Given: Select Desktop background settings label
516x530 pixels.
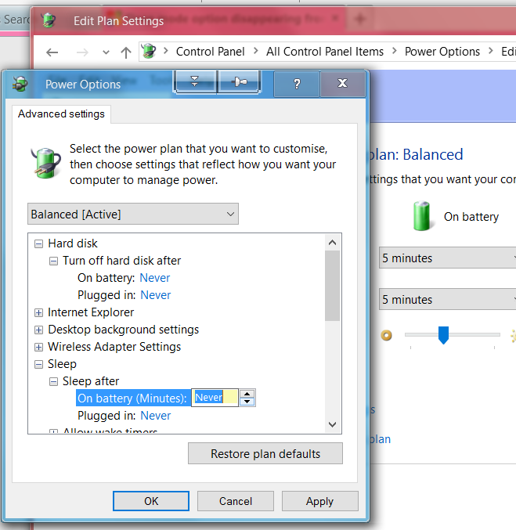Looking at the screenshot, I should pyautogui.click(x=124, y=330).
